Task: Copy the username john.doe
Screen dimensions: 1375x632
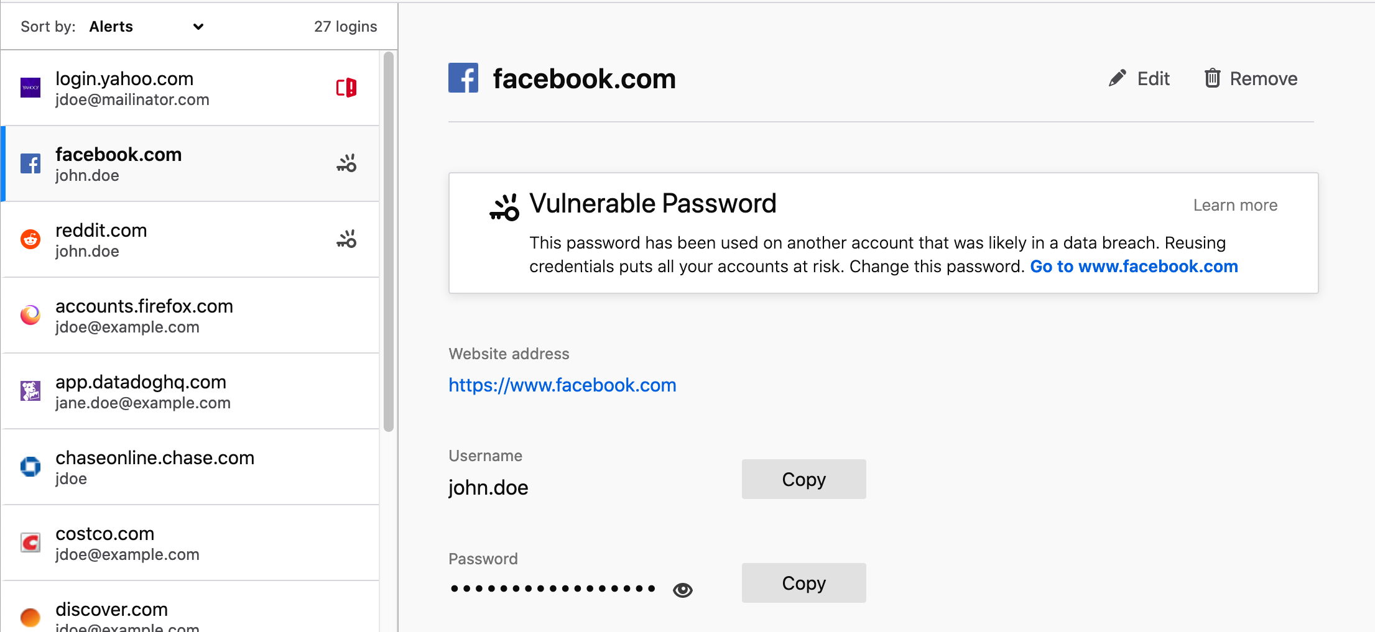Action: 803,479
